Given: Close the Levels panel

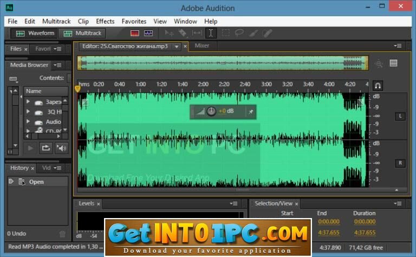Looking at the screenshot, I should tap(98, 204).
